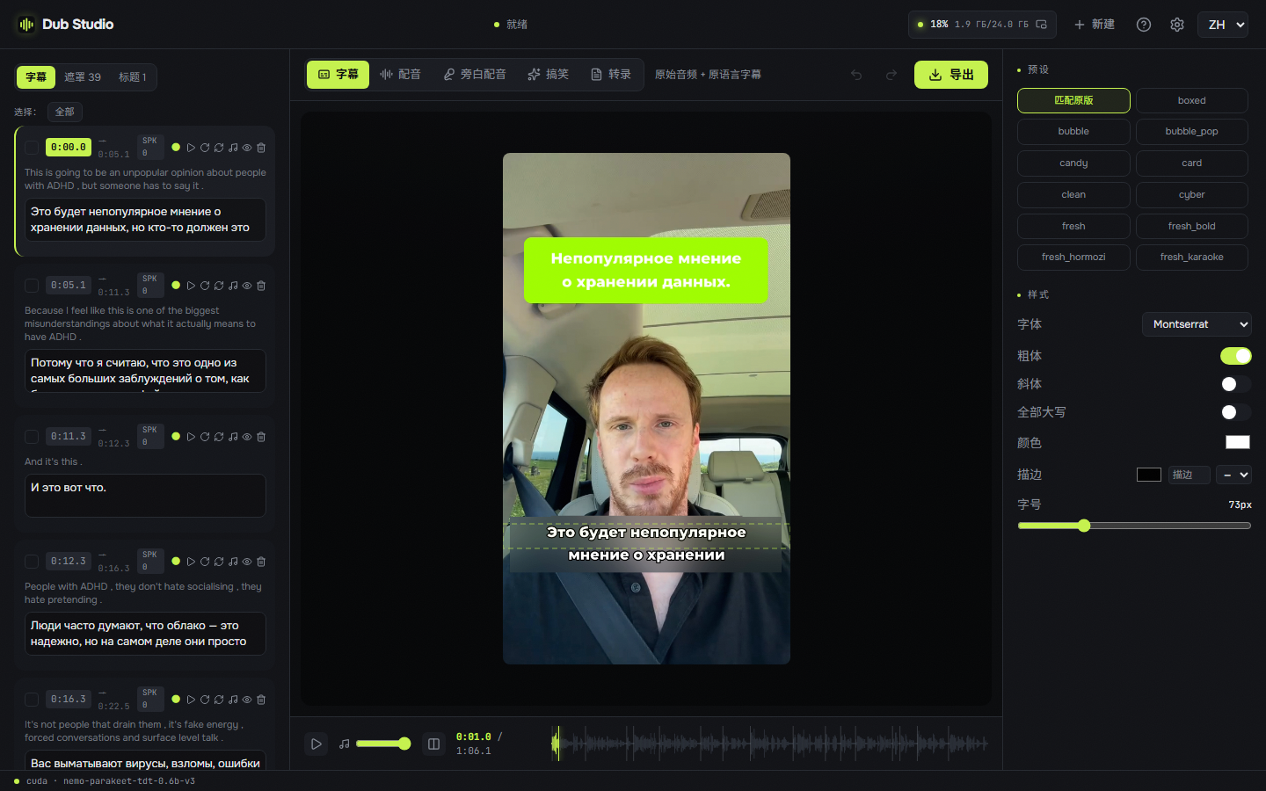Click music note icon on 0:16.3 segment
The width and height of the screenshot is (1266, 791).
(x=233, y=700)
